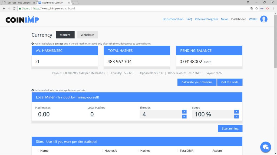
Task: Click the Chrome profile icon in title bar
Action: coord(248,2)
